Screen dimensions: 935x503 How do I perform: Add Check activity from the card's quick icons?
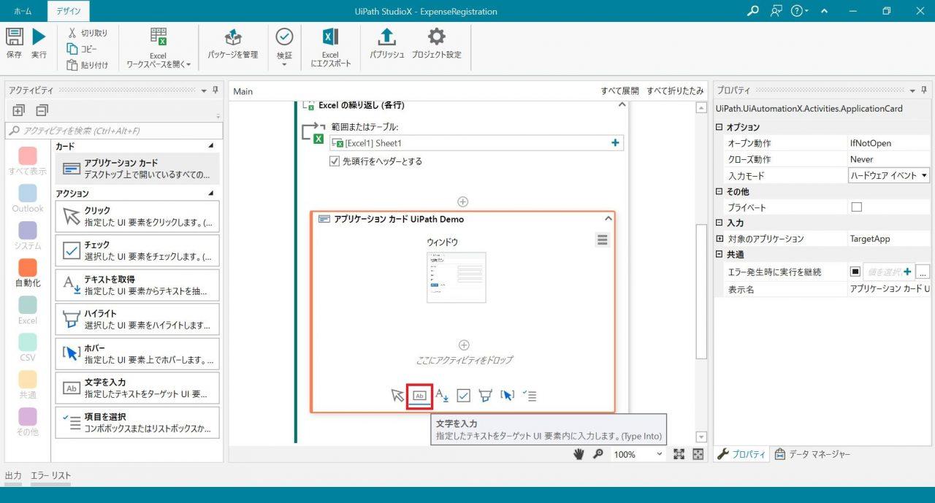(x=463, y=396)
